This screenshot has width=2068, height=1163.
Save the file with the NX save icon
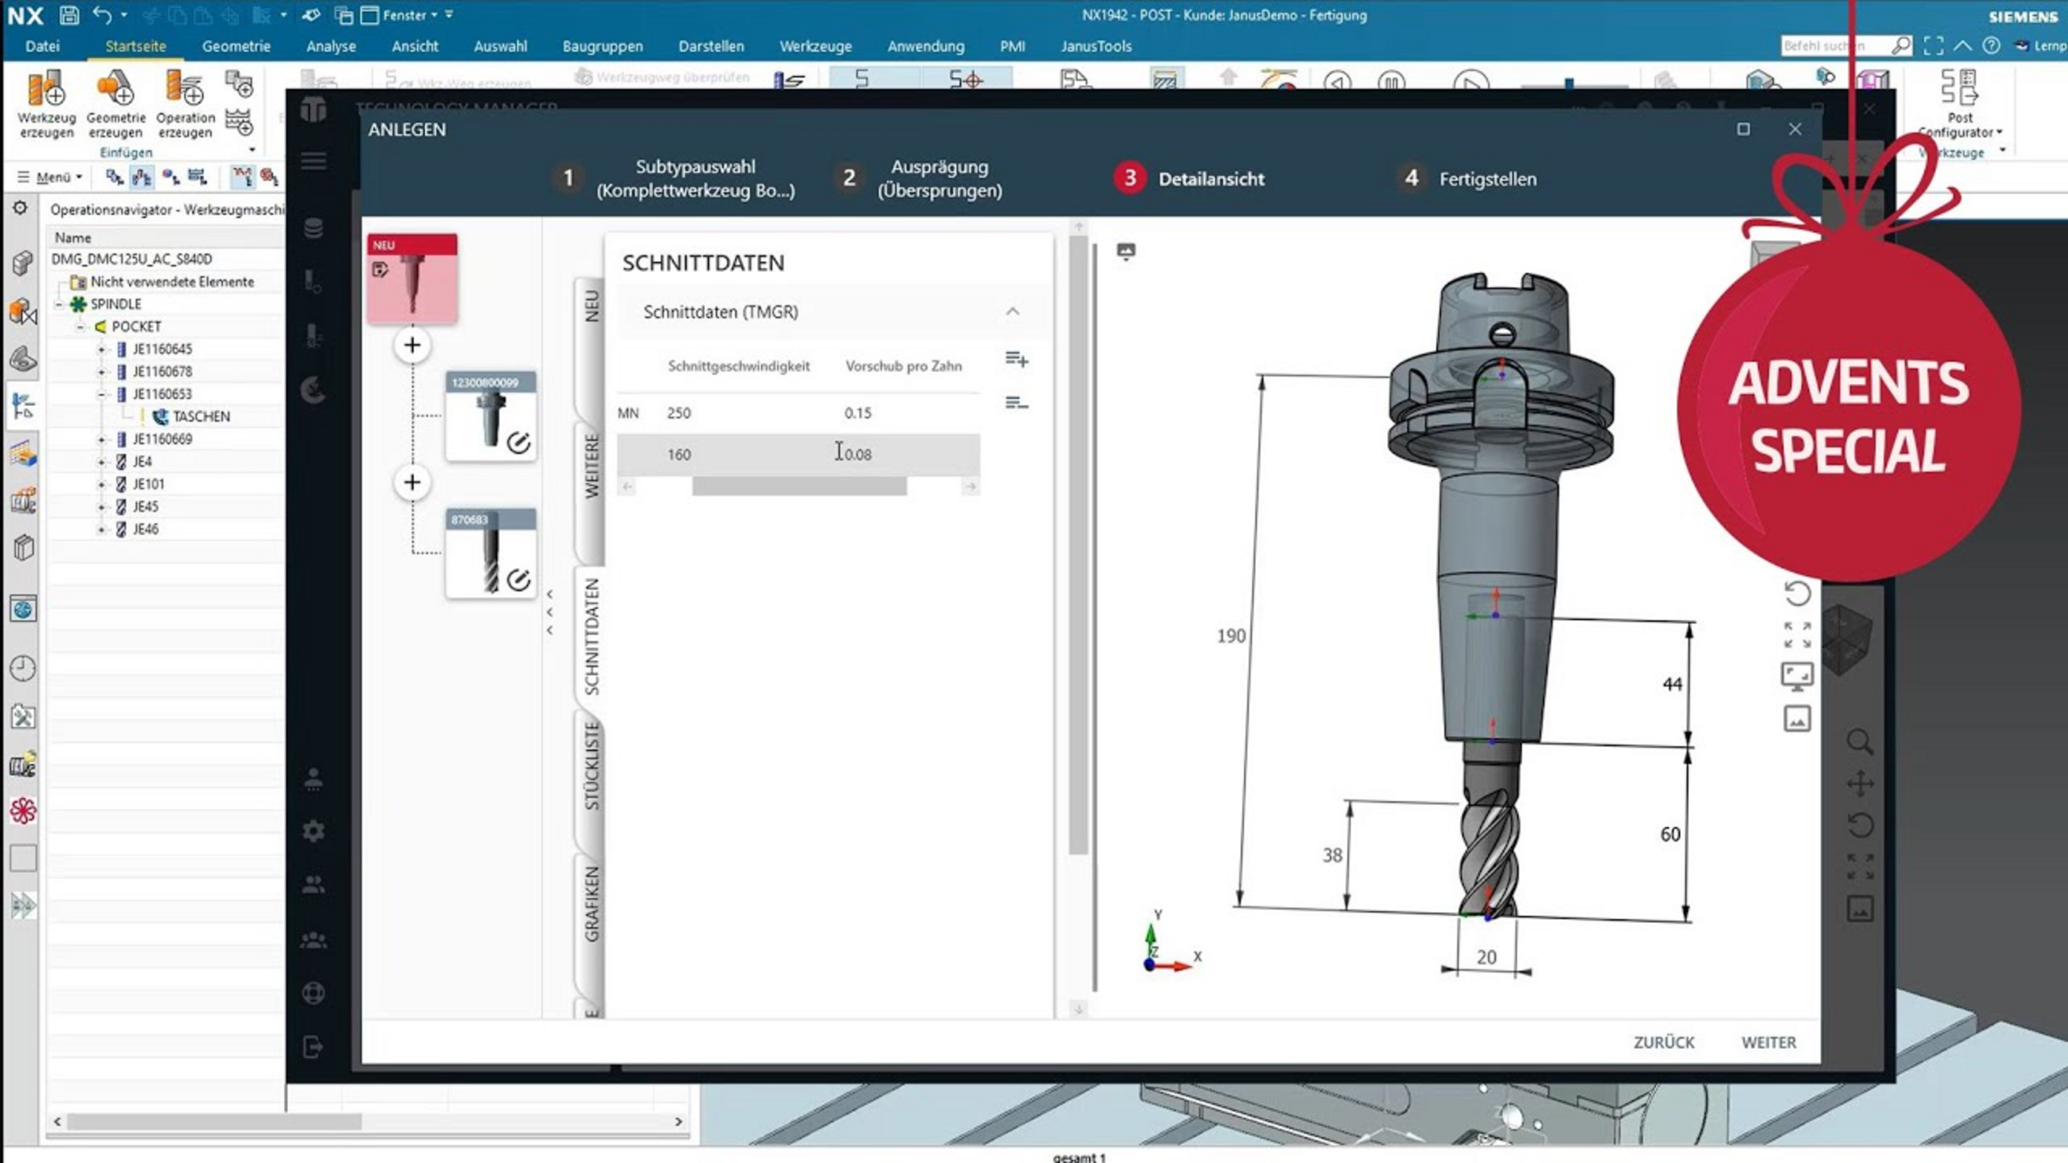69,15
